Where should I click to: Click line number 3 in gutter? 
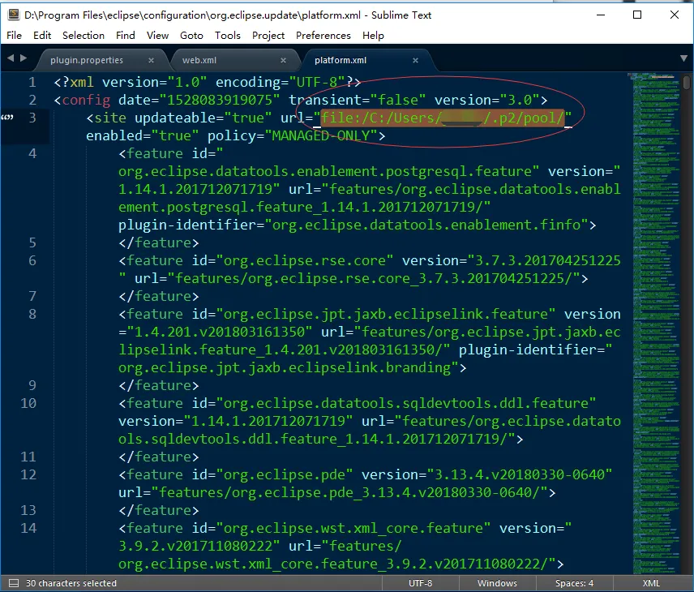tap(32, 118)
